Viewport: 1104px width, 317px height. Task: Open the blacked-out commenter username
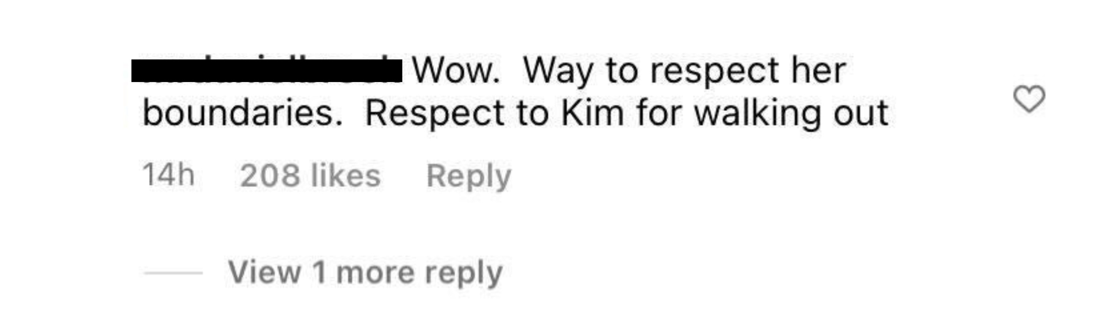[x=266, y=71]
